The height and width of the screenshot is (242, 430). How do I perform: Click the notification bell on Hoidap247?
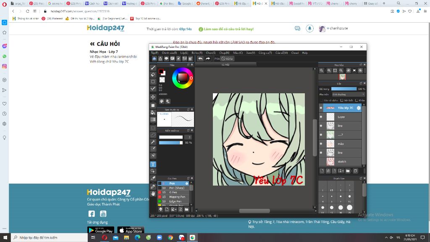coord(309,28)
